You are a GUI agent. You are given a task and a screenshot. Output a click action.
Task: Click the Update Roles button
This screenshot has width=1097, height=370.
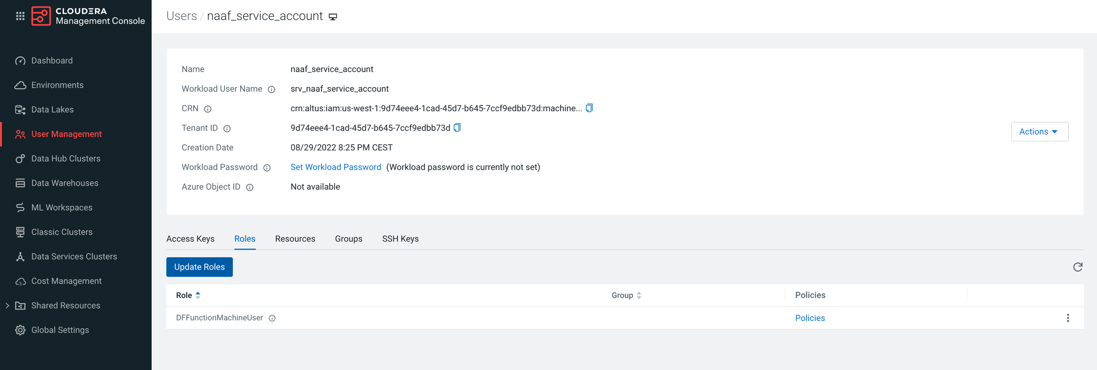(199, 267)
